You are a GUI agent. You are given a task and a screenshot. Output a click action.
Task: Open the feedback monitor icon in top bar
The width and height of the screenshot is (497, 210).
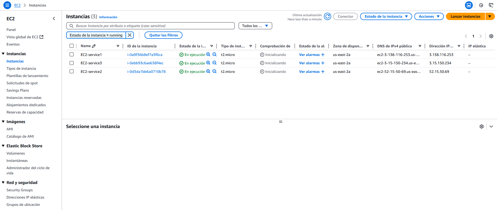(x=491, y=5)
